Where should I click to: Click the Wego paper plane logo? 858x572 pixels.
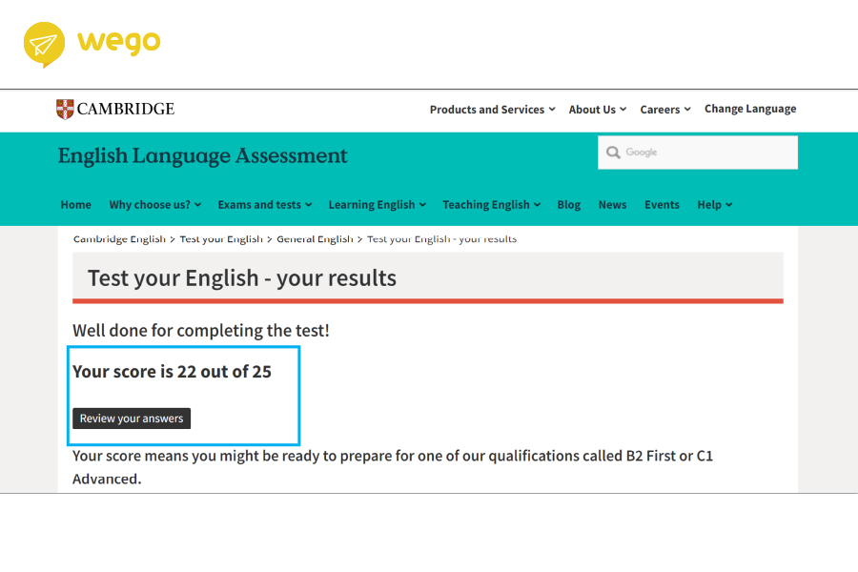click(44, 44)
